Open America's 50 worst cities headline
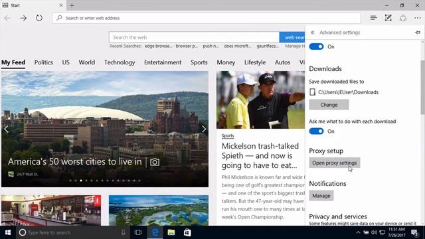The width and height of the screenshot is (425, 239). 75,162
